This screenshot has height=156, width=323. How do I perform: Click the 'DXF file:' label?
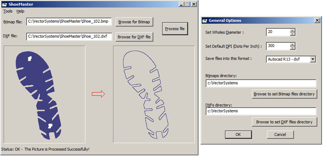pyautogui.click(x=10, y=36)
